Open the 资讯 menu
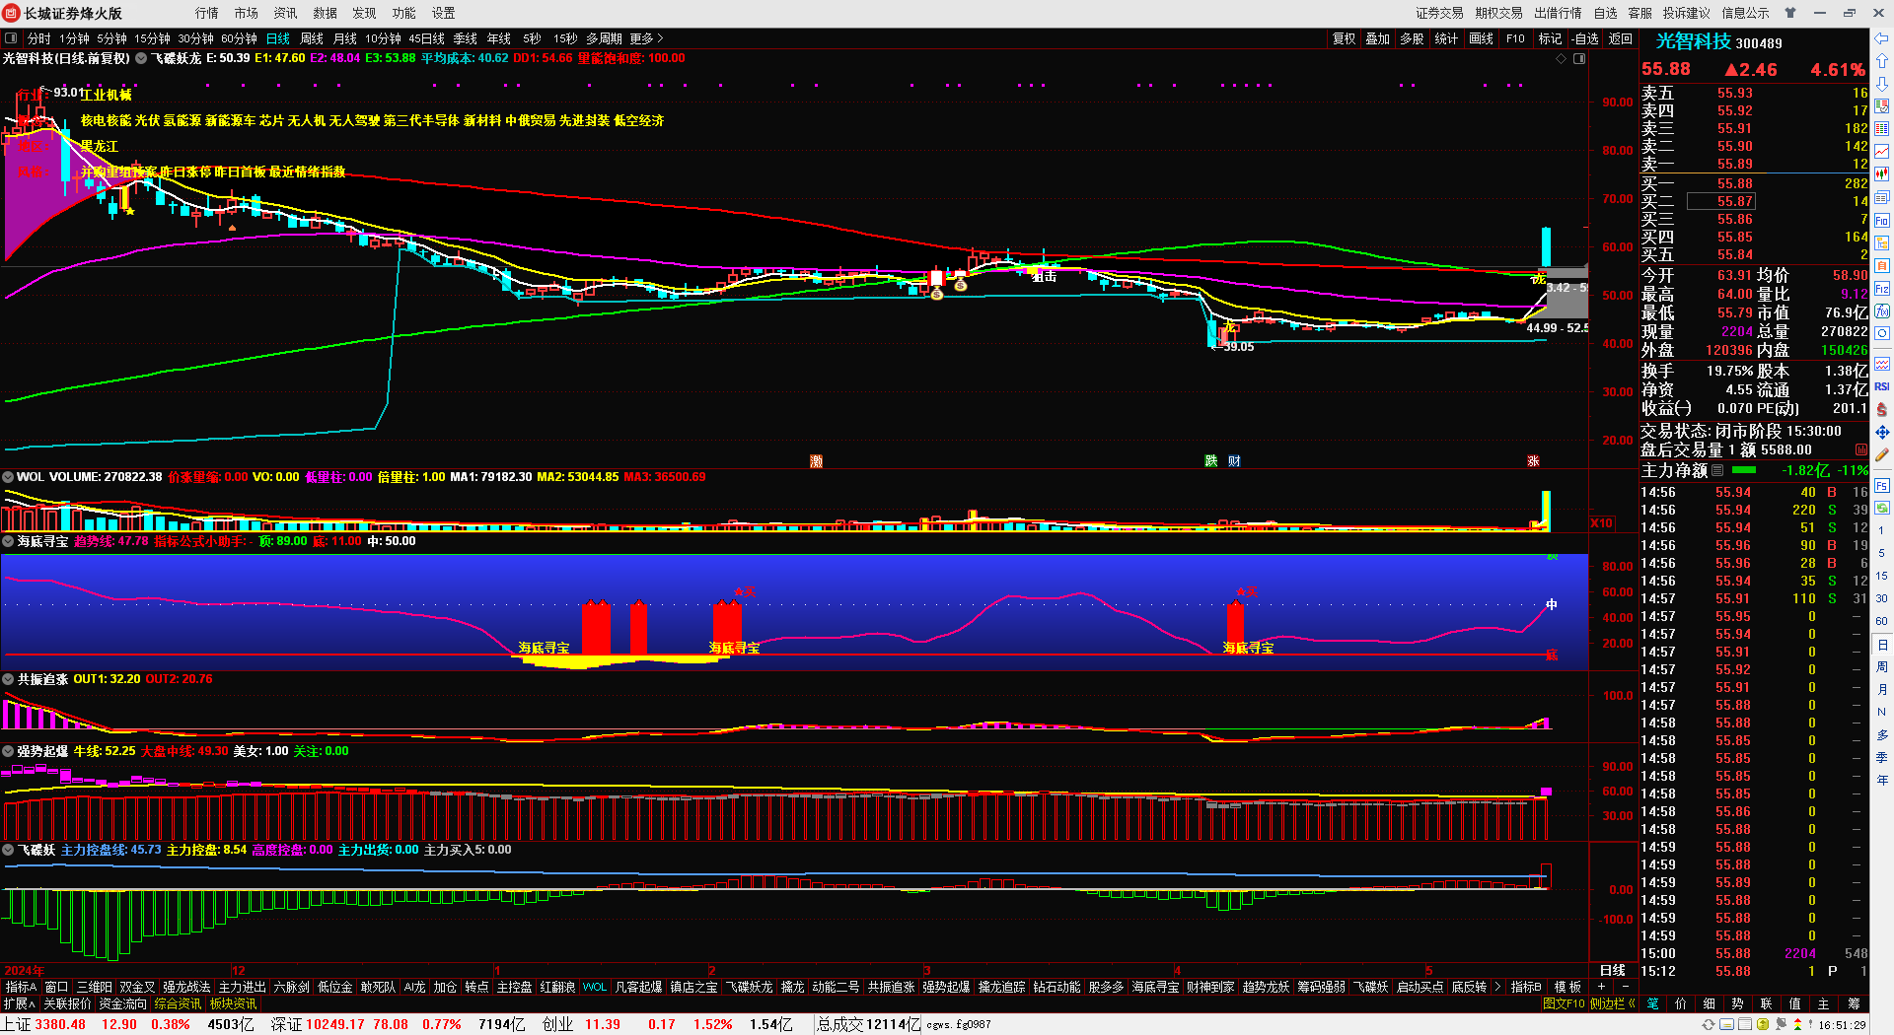 (285, 13)
